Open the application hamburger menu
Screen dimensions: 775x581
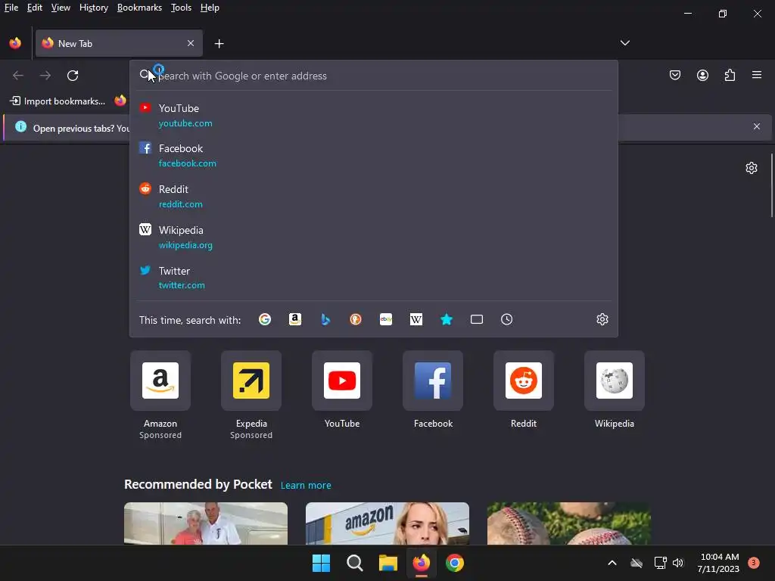click(x=757, y=75)
